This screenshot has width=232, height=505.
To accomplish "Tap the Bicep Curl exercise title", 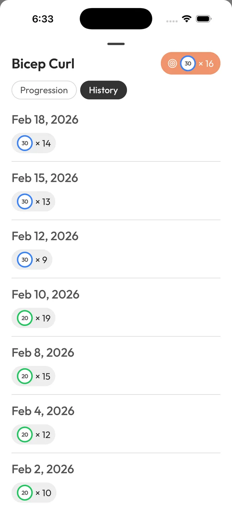I will [x=43, y=63].
